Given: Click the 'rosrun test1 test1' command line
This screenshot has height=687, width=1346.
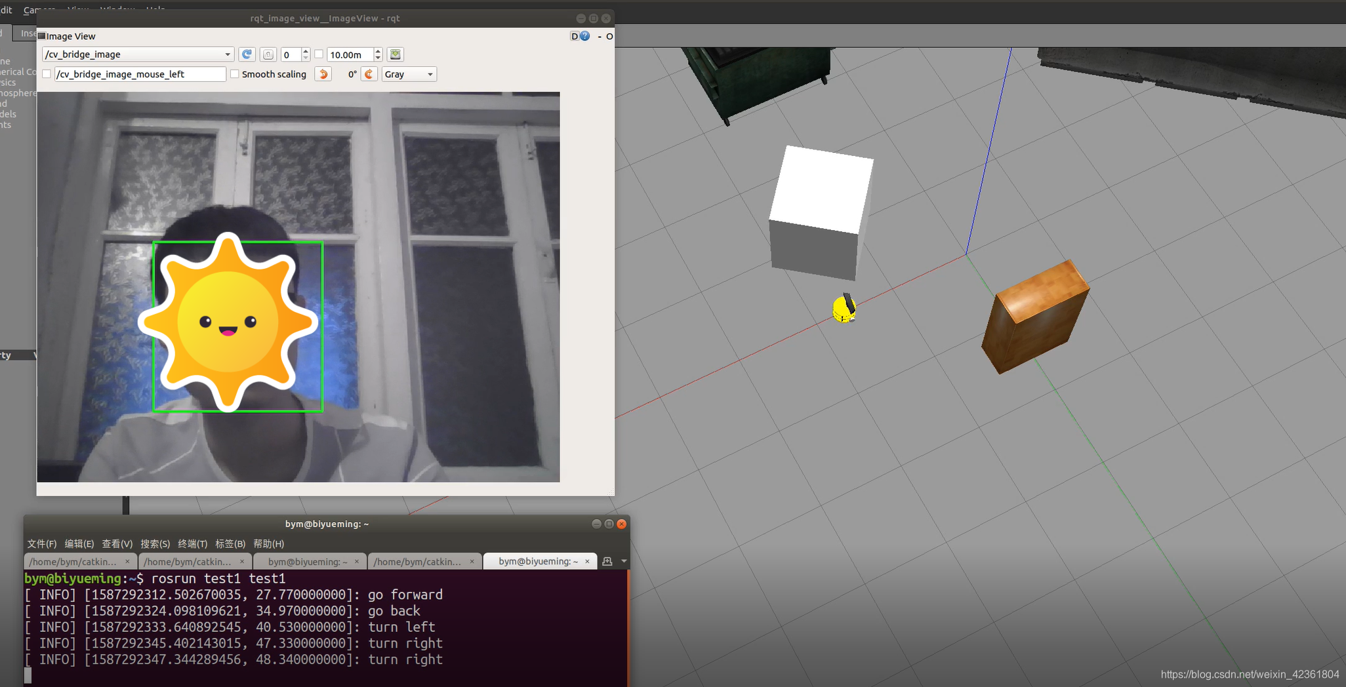Looking at the screenshot, I should (x=218, y=578).
